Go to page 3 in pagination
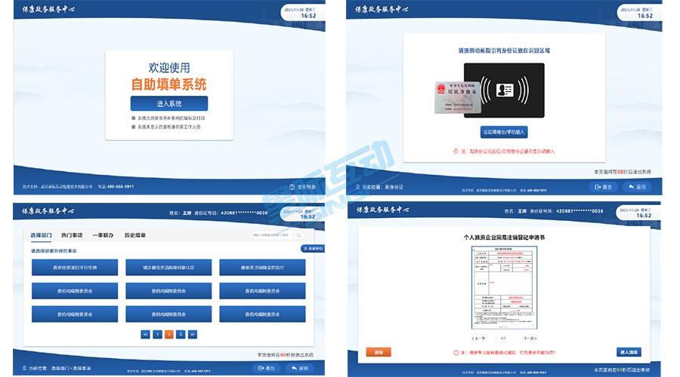This screenshot has height=377, width=680. (x=181, y=334)
